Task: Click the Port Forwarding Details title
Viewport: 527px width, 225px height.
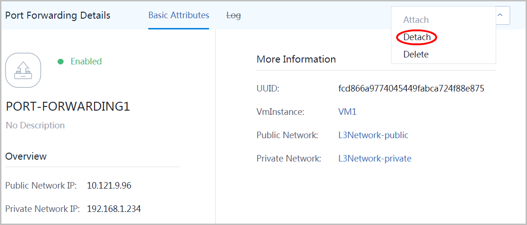Action: [58, 15]
